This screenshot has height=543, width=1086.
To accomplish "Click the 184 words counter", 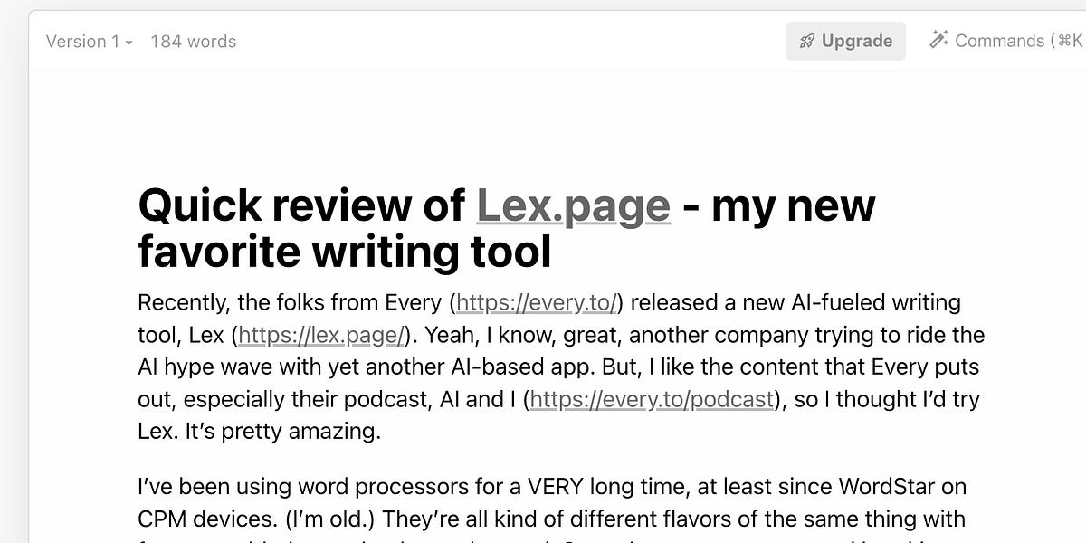I will pos(192,42).
